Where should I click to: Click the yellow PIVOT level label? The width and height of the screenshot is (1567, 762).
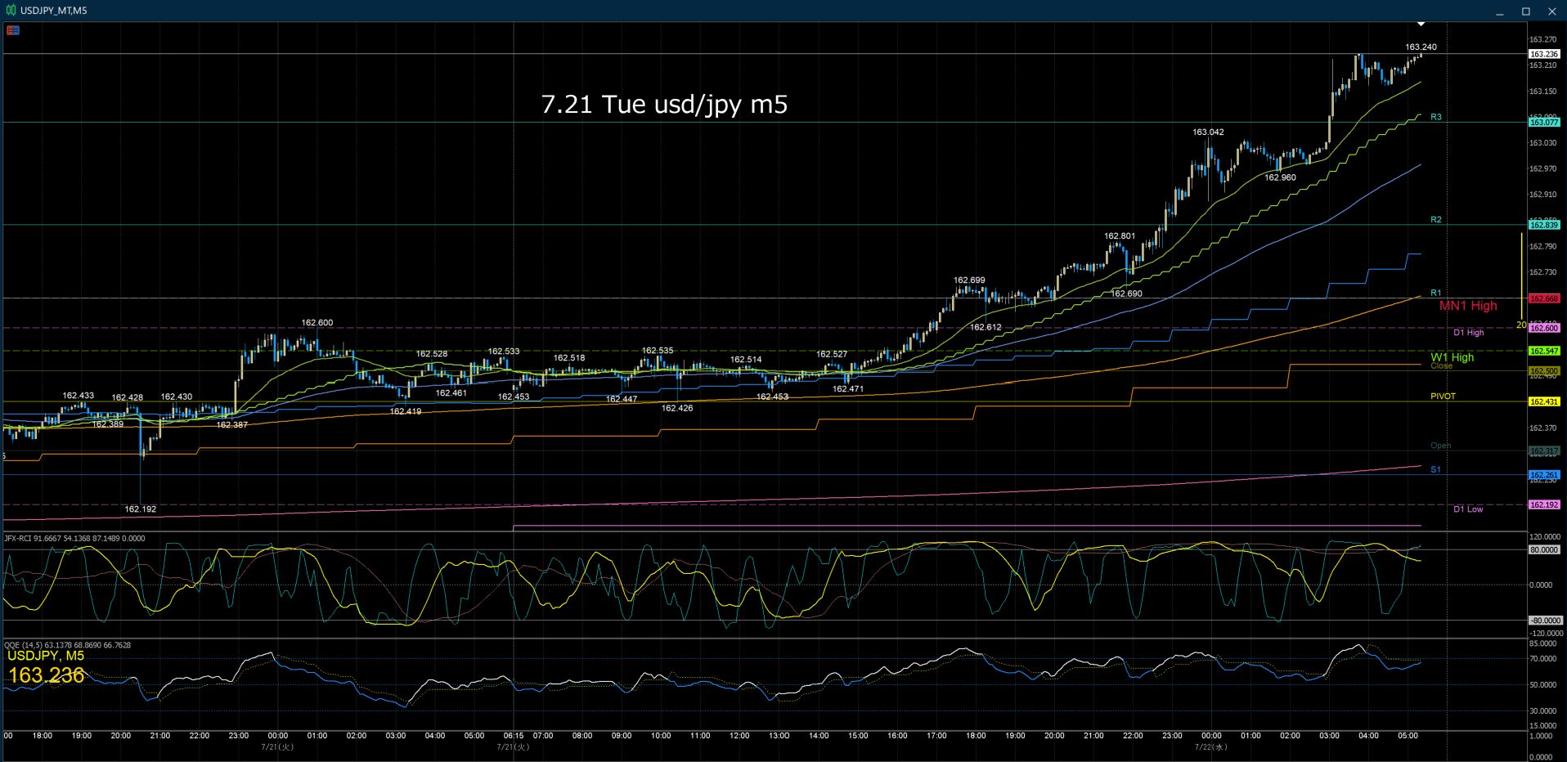1443,397
